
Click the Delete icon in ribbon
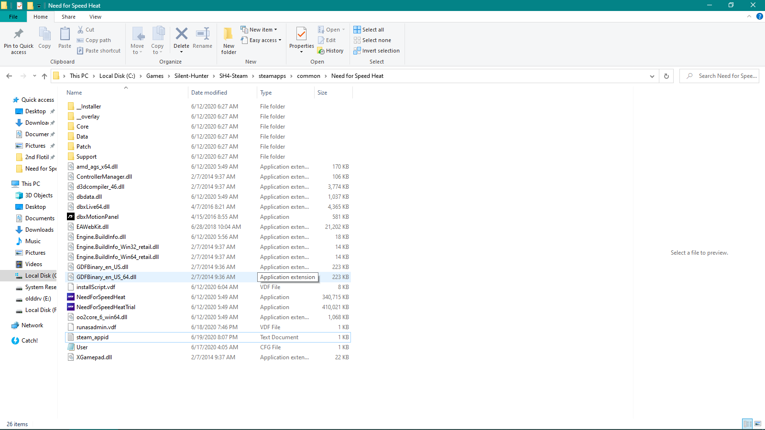click(181, 34)
